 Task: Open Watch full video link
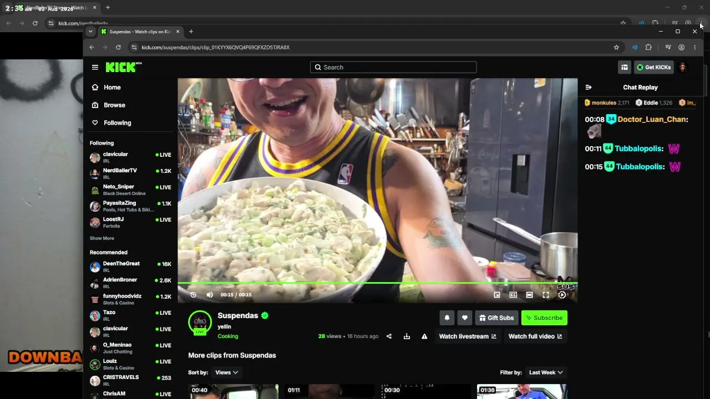click(x=535, y=336)
